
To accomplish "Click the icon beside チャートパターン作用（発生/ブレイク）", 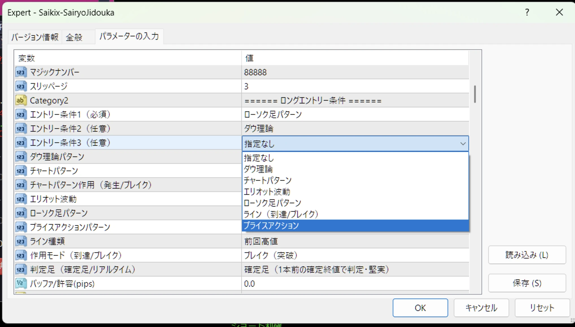I will [x=21, y=185].
